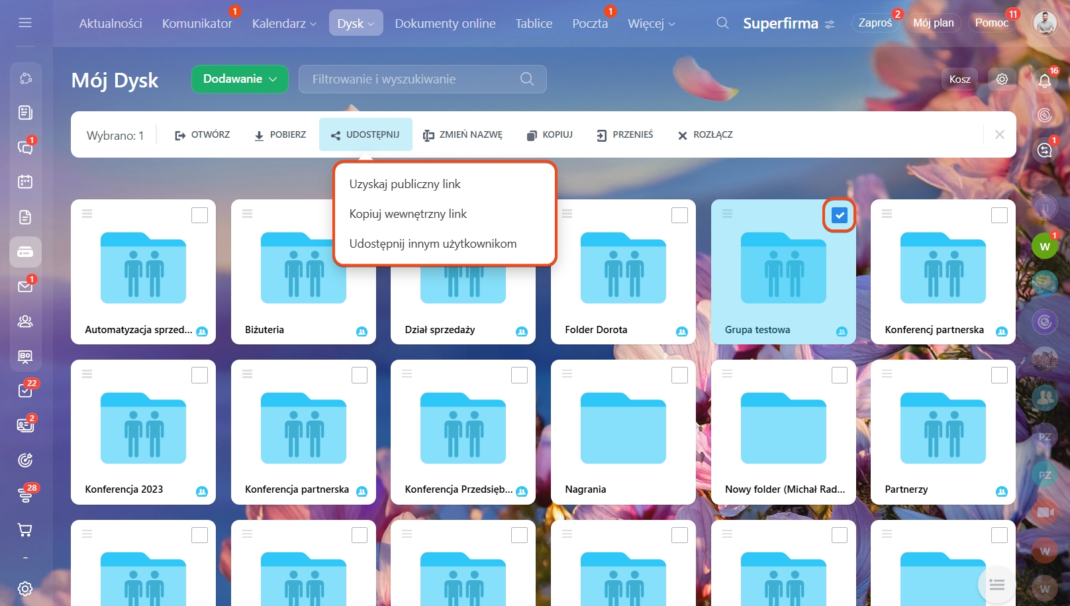Open notifications bell with badge 16
This screenshot has width=1070, height=606.
(1045, 80)
